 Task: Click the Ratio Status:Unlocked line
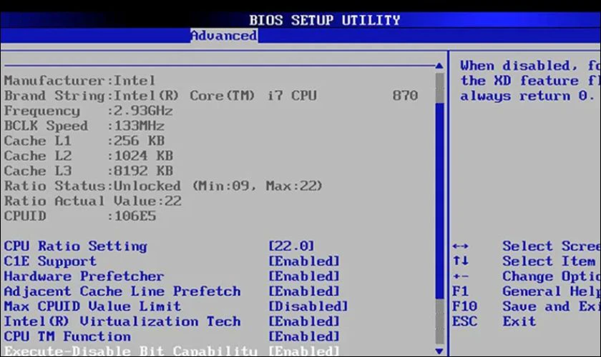pyautogui.click(x=163, y=186)
